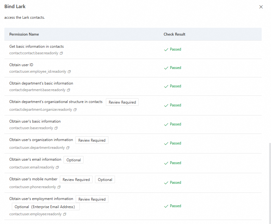
Task: Select 'Obtain department's basic information' text
Action: click(41, 83)
